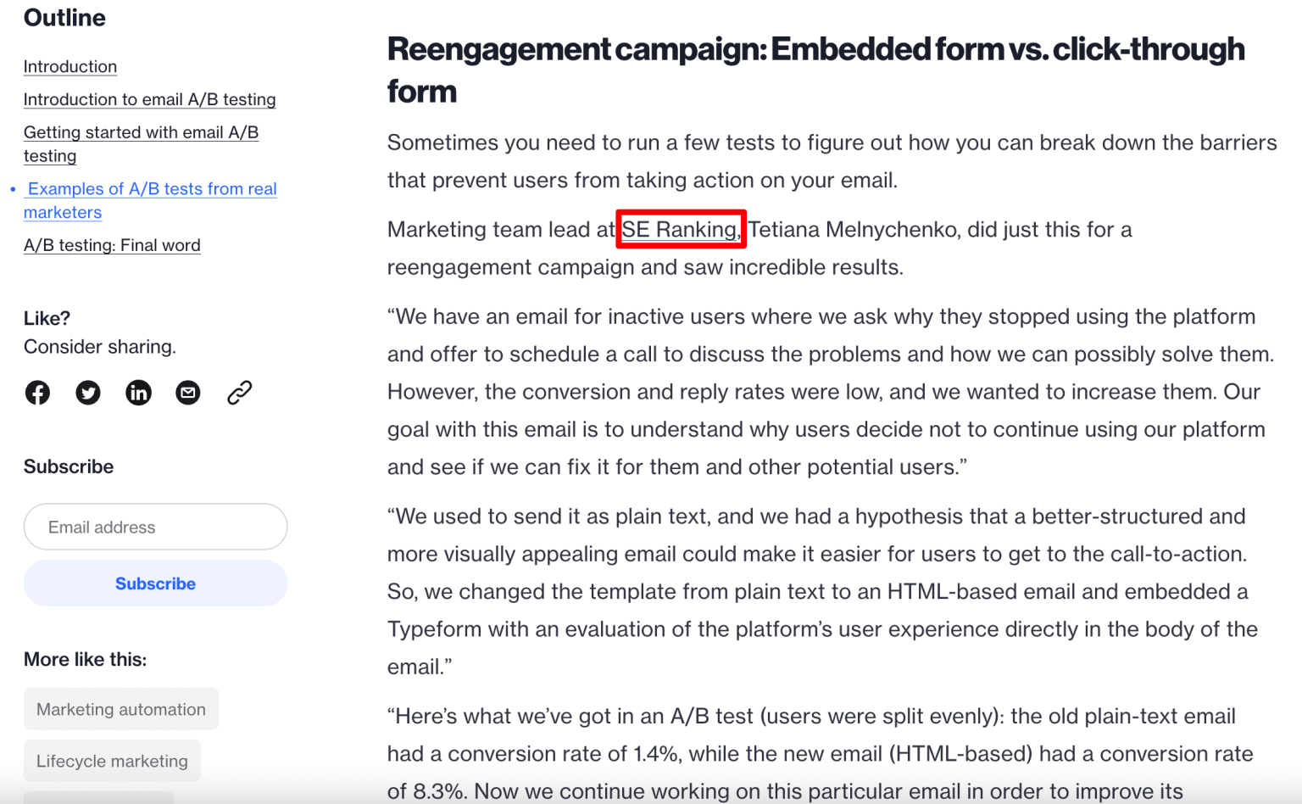1302x804 pixels.
Task: Copy the article link using chain icon
Action: (x=240, y=393)
